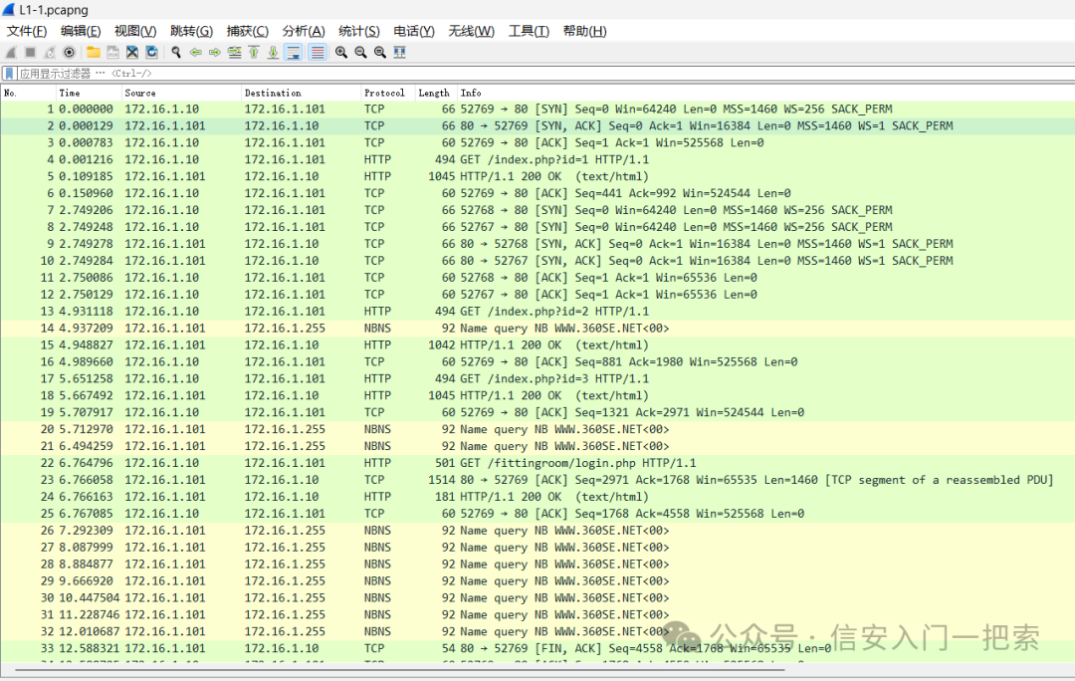Screen dimensions: 1075x681
Task: Select packet 24 HTTP 200 OK length 181
Action: pos(537,497)
